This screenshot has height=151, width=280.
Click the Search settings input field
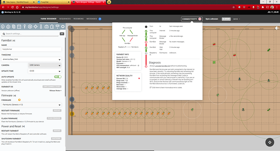tap(30, 34)
